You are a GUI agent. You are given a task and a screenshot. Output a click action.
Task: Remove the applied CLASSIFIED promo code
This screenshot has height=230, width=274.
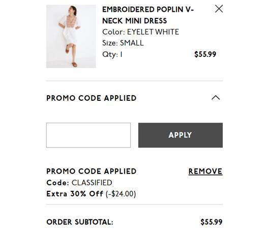pyautogui.click(x=205, y=171)
